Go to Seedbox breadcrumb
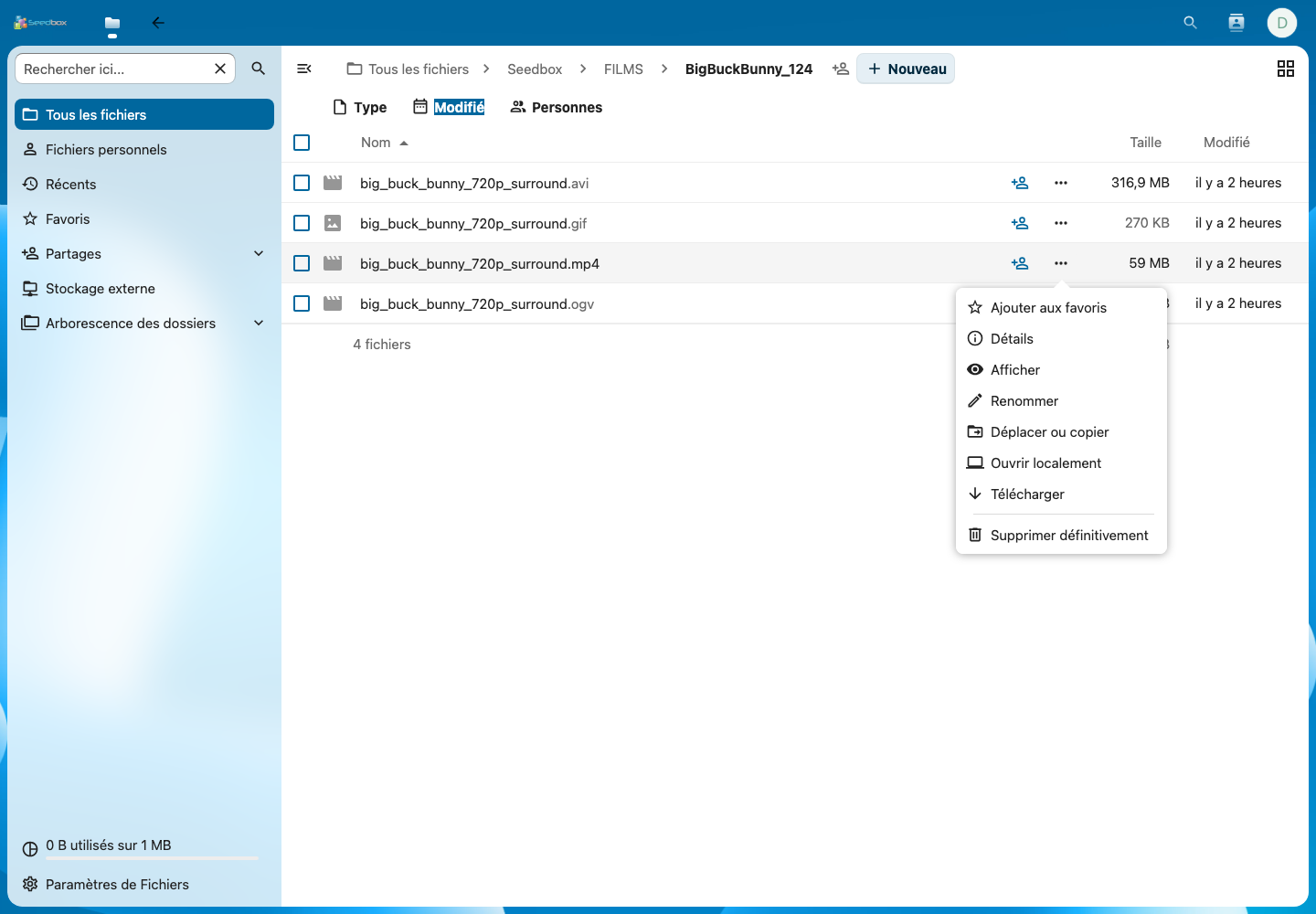1316x914 pixels. click(x=535, y=69)
